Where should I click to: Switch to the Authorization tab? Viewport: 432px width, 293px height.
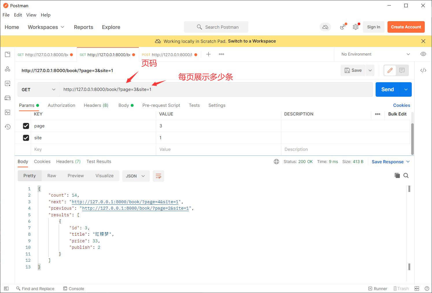pos(61,105)
